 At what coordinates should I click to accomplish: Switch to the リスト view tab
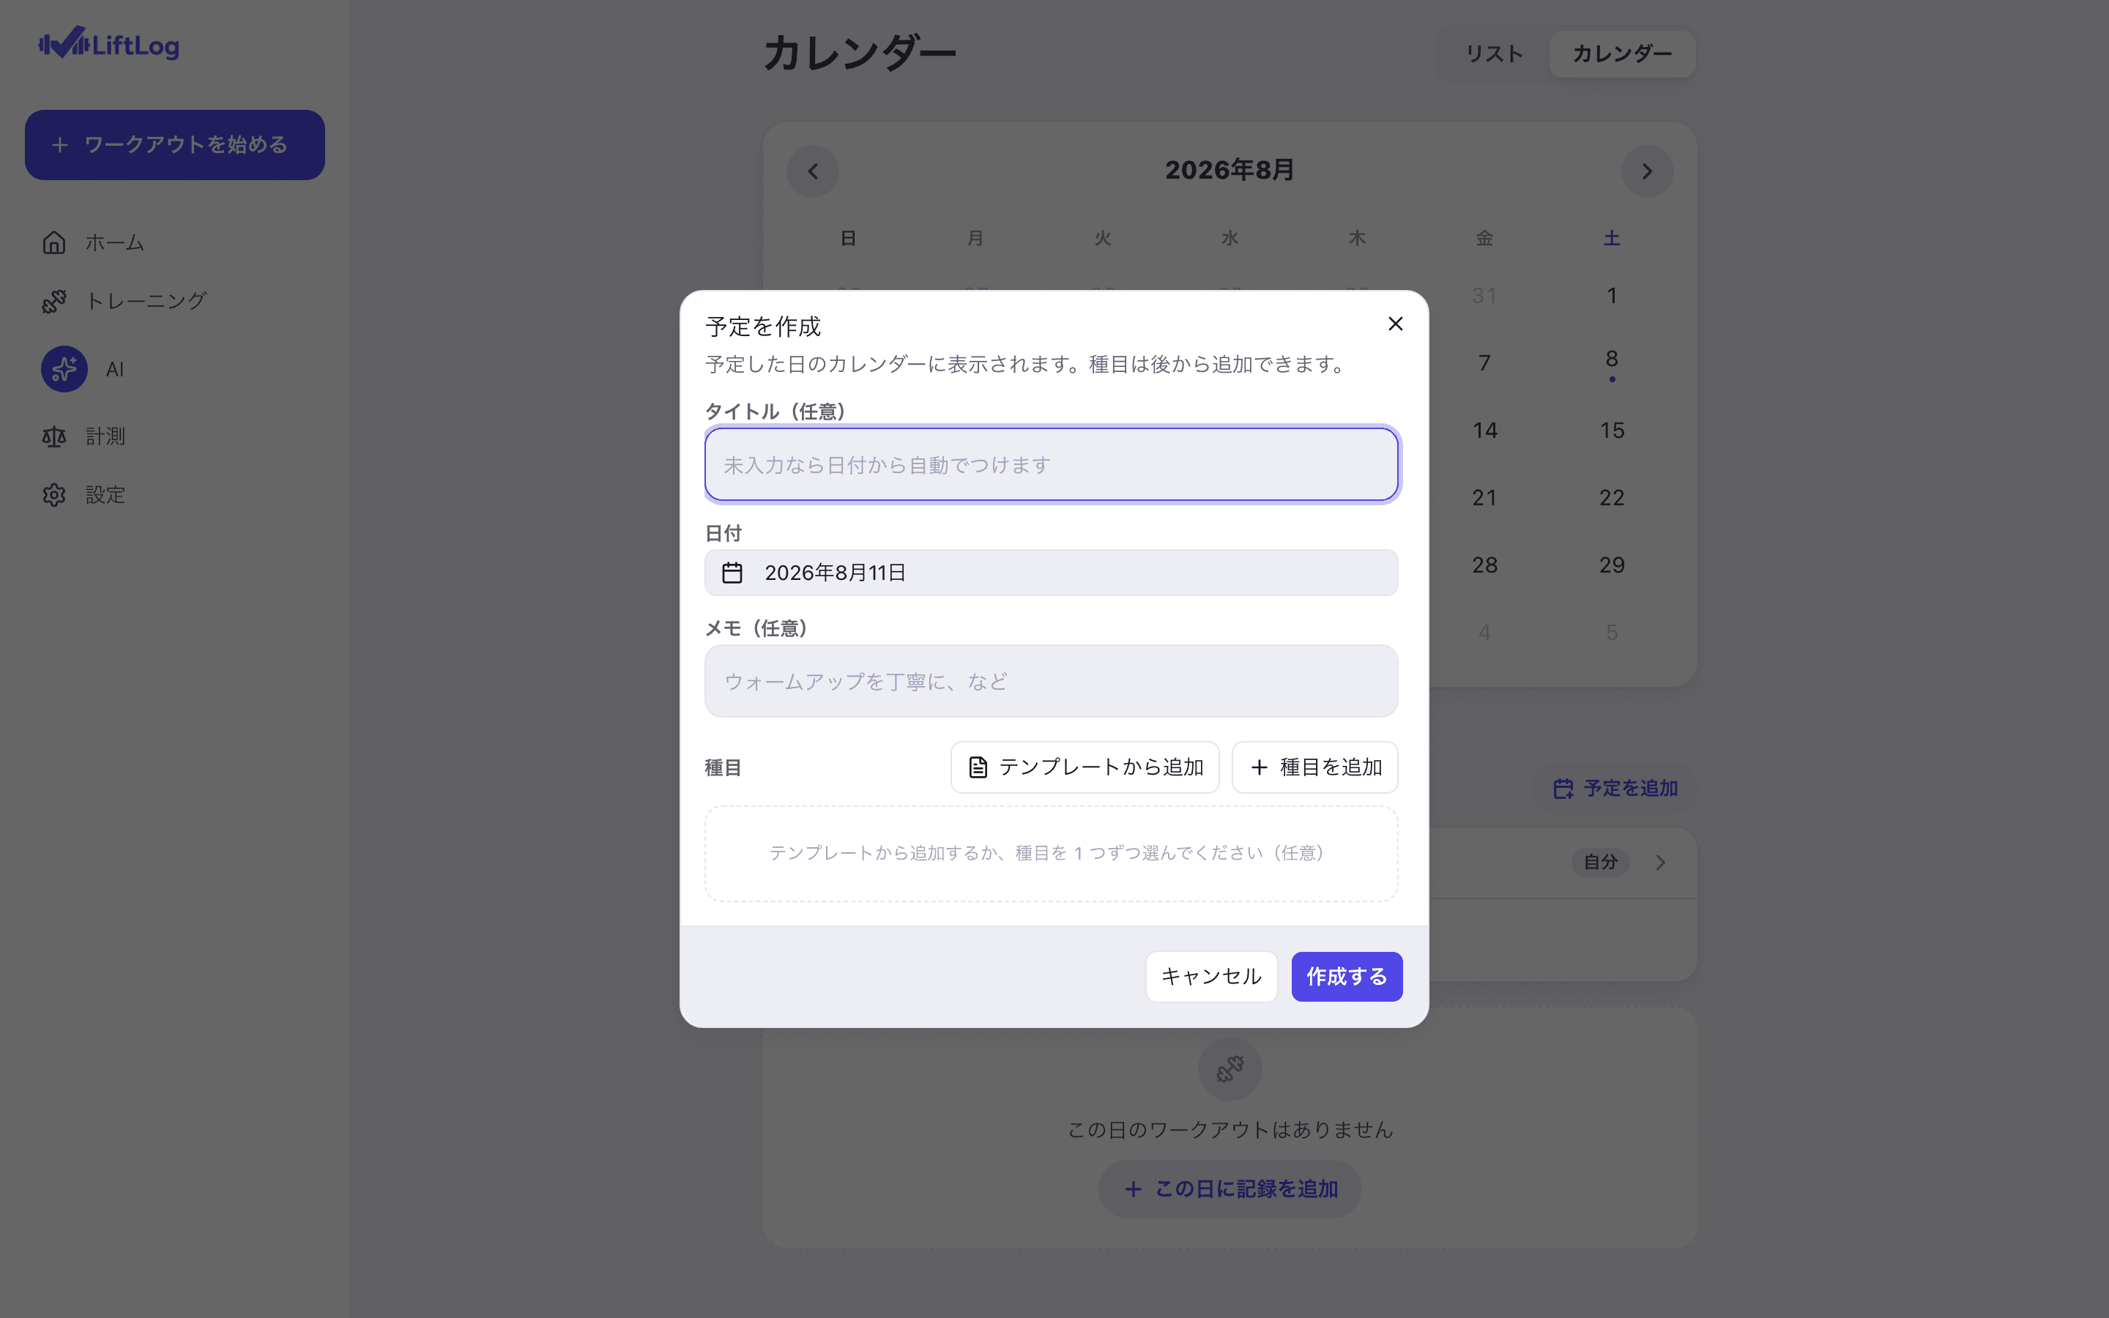click(x=1494, y=53)
